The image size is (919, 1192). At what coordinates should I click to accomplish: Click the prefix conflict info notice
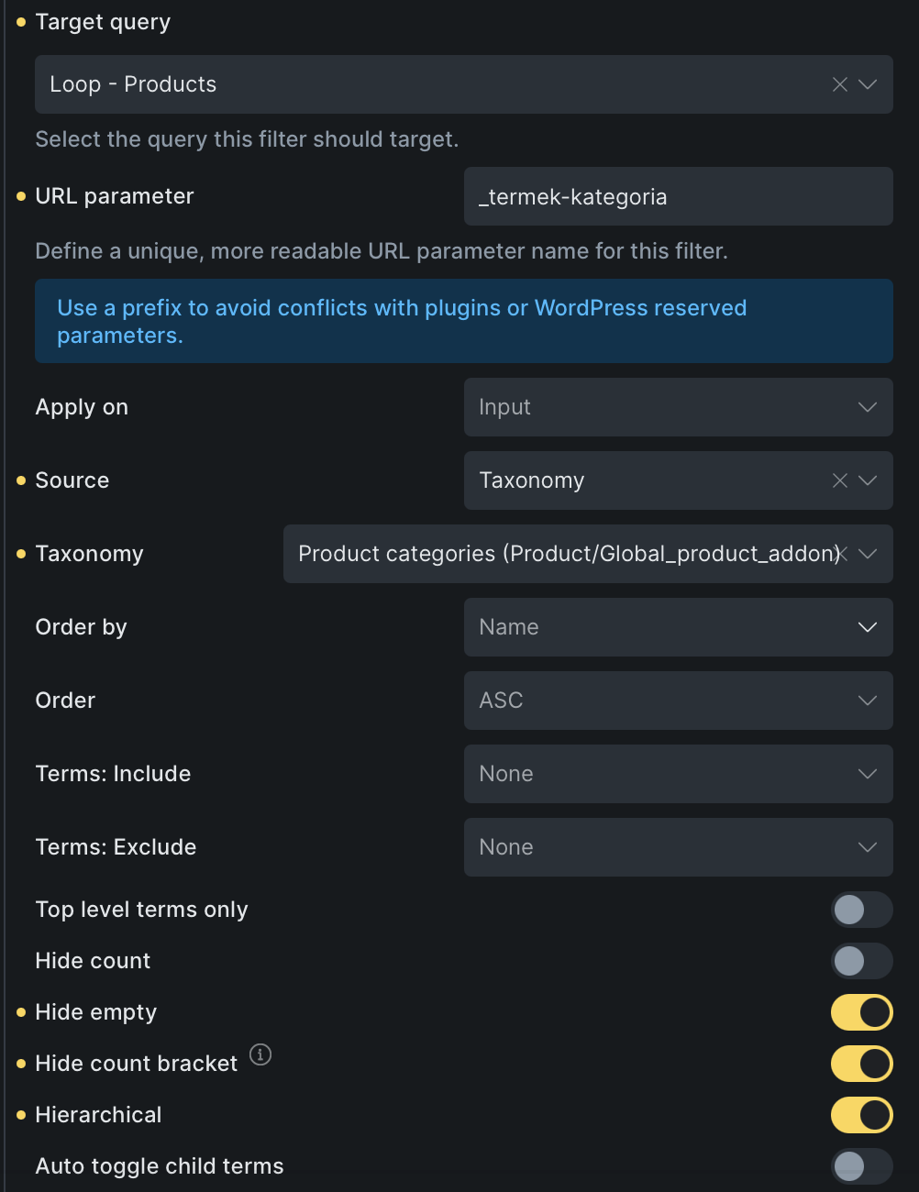(463, 321)
